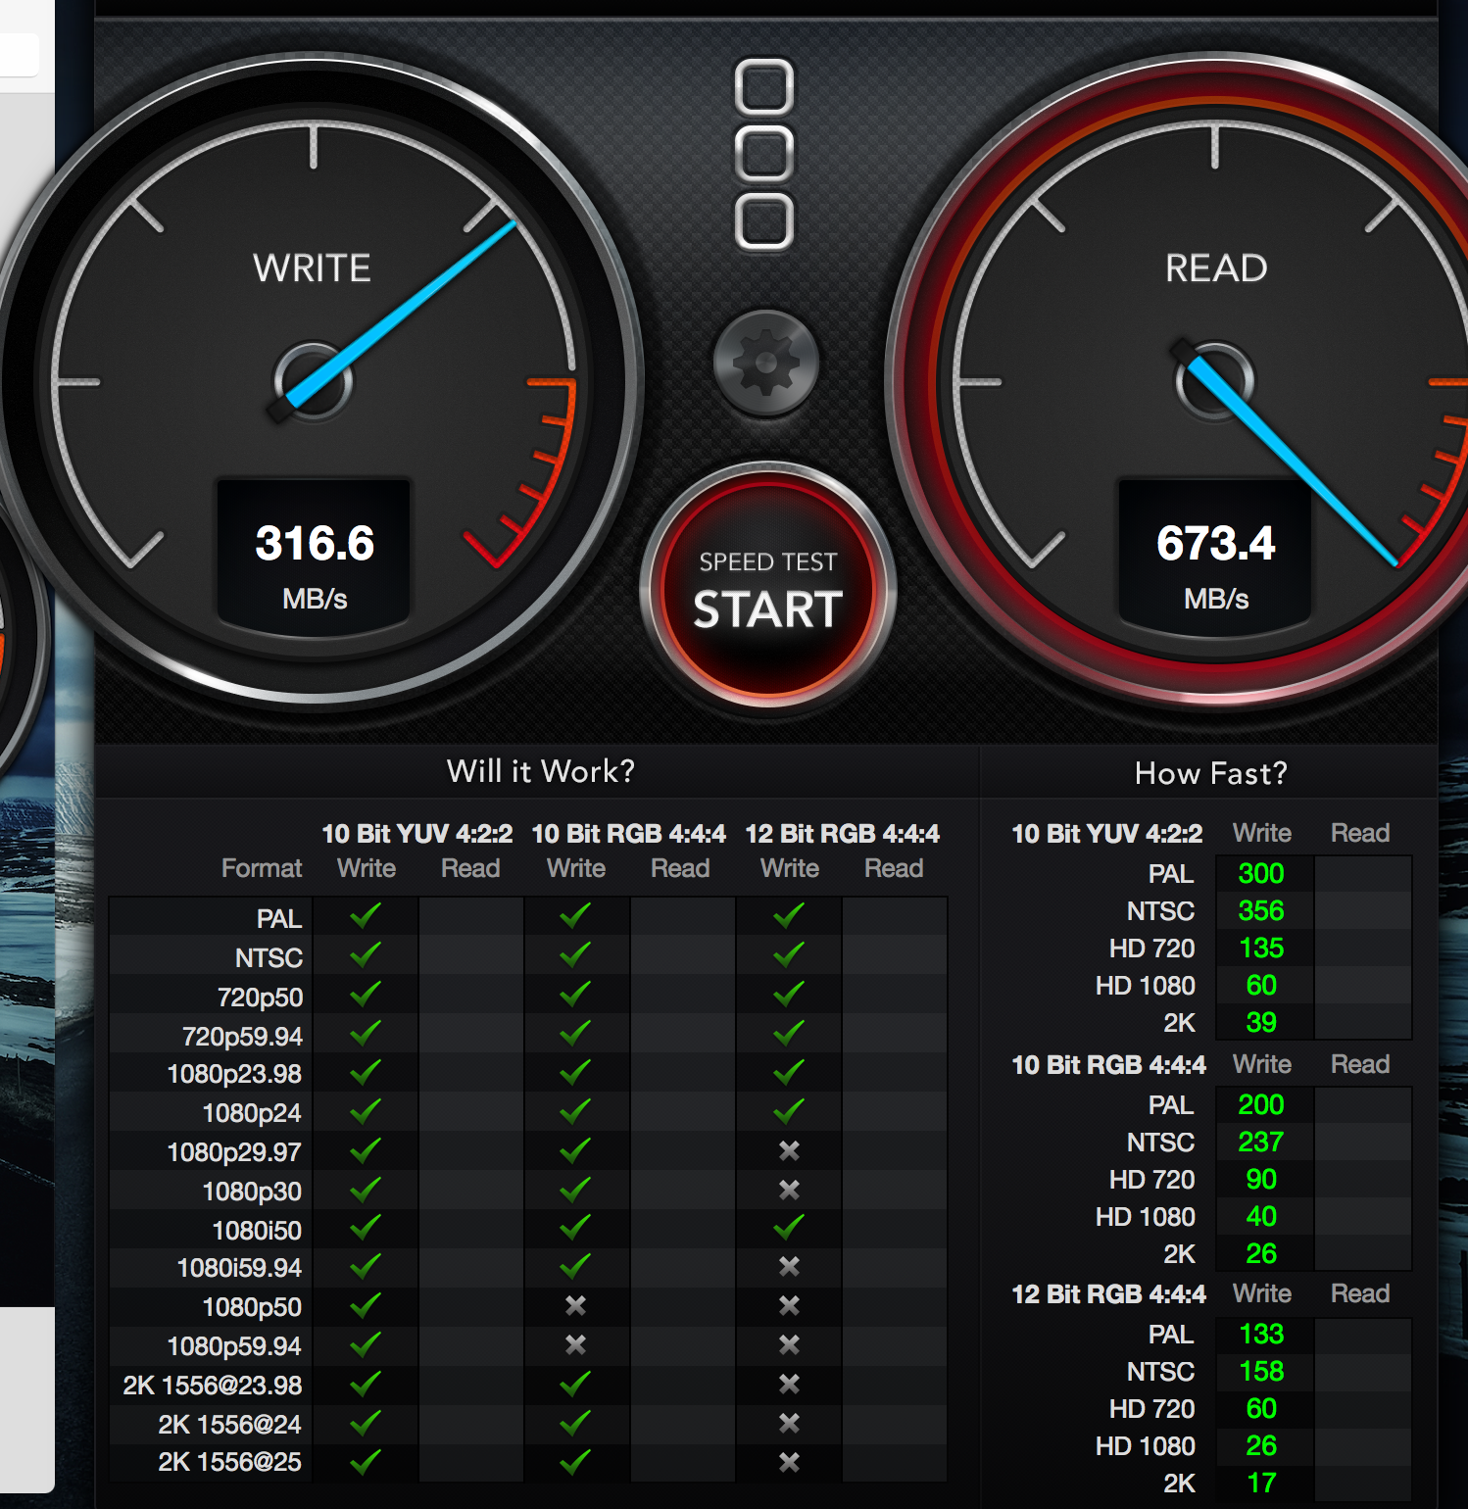
Task: Click the WRITE gauge label
Action: tap(313, 268)
